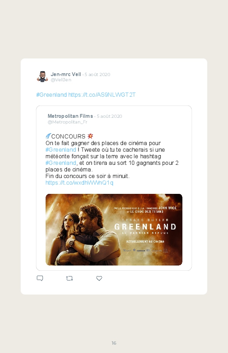The image size is (228, 353).
Task: Click the comet emoji before CONCOURS
Action: coord(48,136)
